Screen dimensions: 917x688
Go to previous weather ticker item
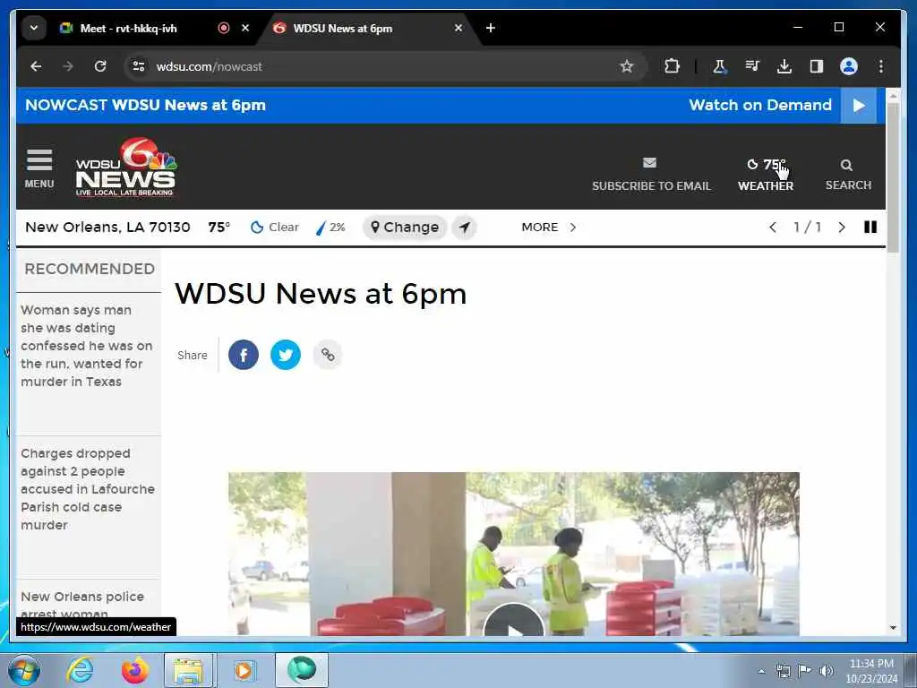click(773, 227)
